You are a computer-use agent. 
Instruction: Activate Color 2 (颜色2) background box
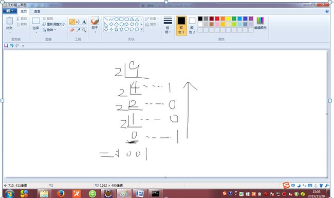(x=192, y=26)
